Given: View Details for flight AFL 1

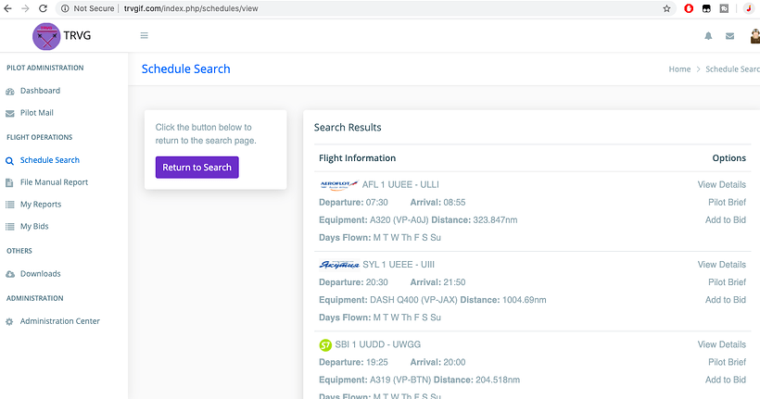Looking at the screenshot, I should tap(722, 184).
